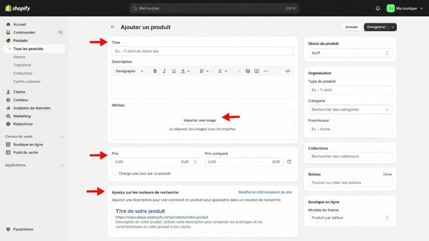Image resolution: width=429 pixels, height=241 pixels.
Task: Open more formatting options ellipsis
Action: (x=266, y=71)
